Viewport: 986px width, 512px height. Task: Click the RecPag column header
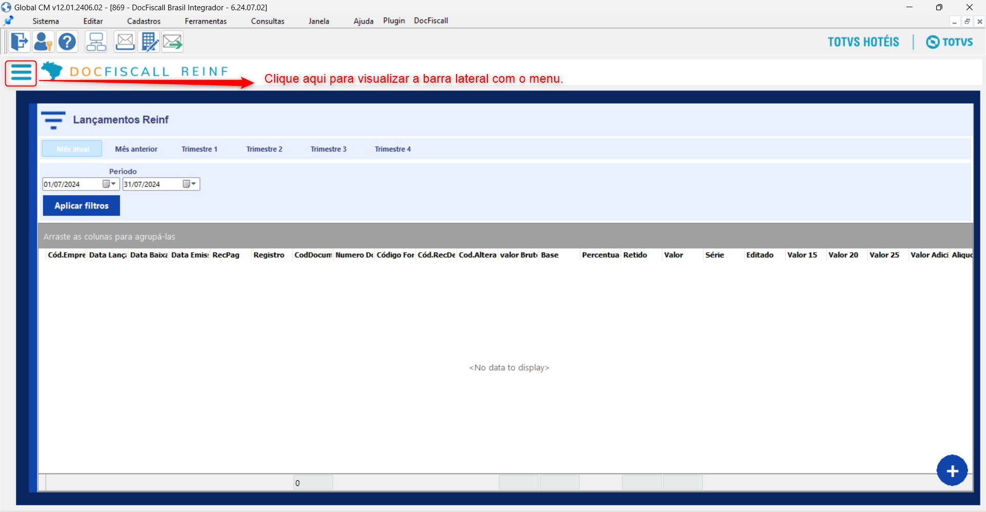[x=231, y=255]
